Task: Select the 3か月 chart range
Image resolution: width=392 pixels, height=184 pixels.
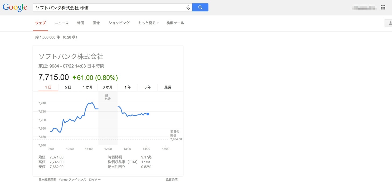Action: 108,87
